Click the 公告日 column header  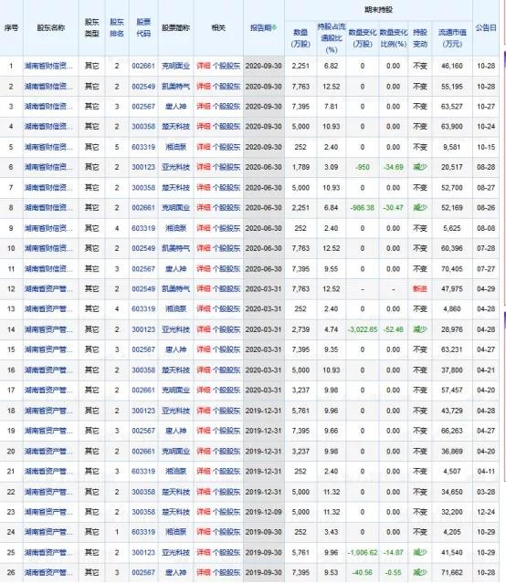[x=486, y=27]
